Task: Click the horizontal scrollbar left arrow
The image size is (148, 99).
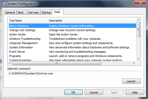Action: click(x=10, y=63)
